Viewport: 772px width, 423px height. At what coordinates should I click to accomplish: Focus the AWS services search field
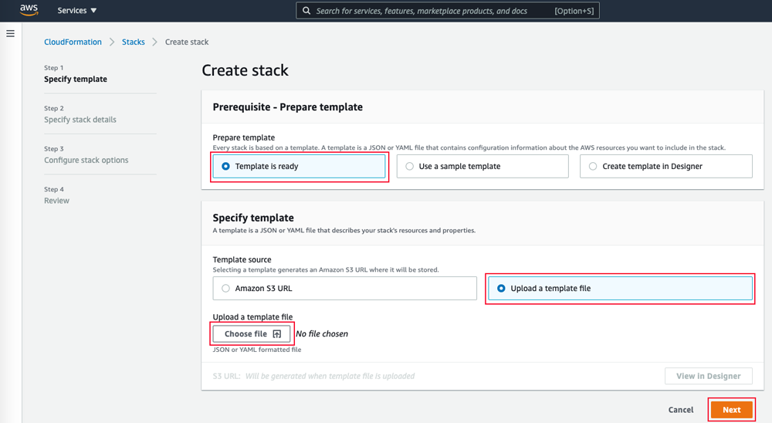coord(448,10)
